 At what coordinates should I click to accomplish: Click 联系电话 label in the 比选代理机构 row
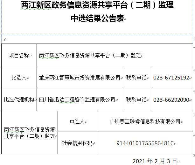(137, 100)
